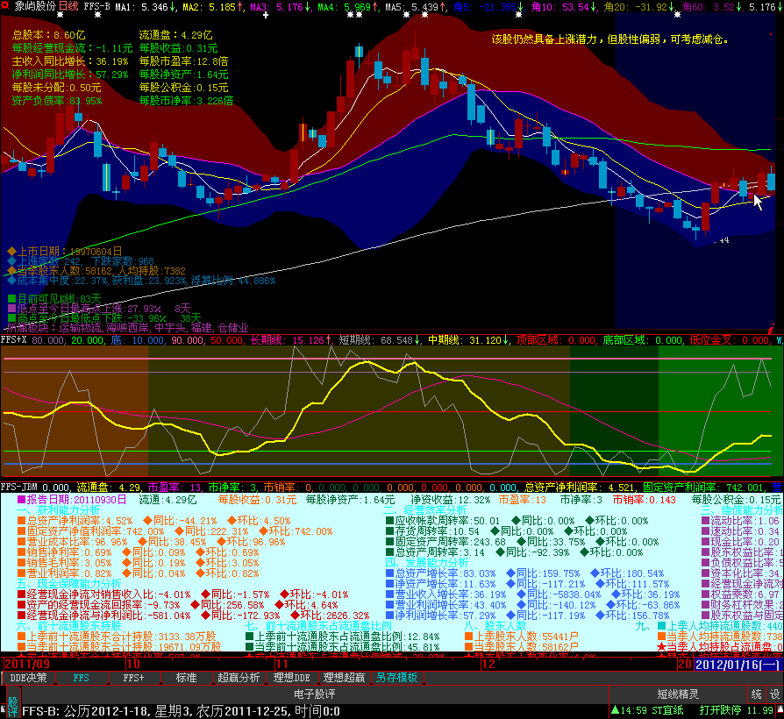This screenshot has height=719, width=784.
Task: Click the 报告日期:20110930日 text
Action: [72, 500]
